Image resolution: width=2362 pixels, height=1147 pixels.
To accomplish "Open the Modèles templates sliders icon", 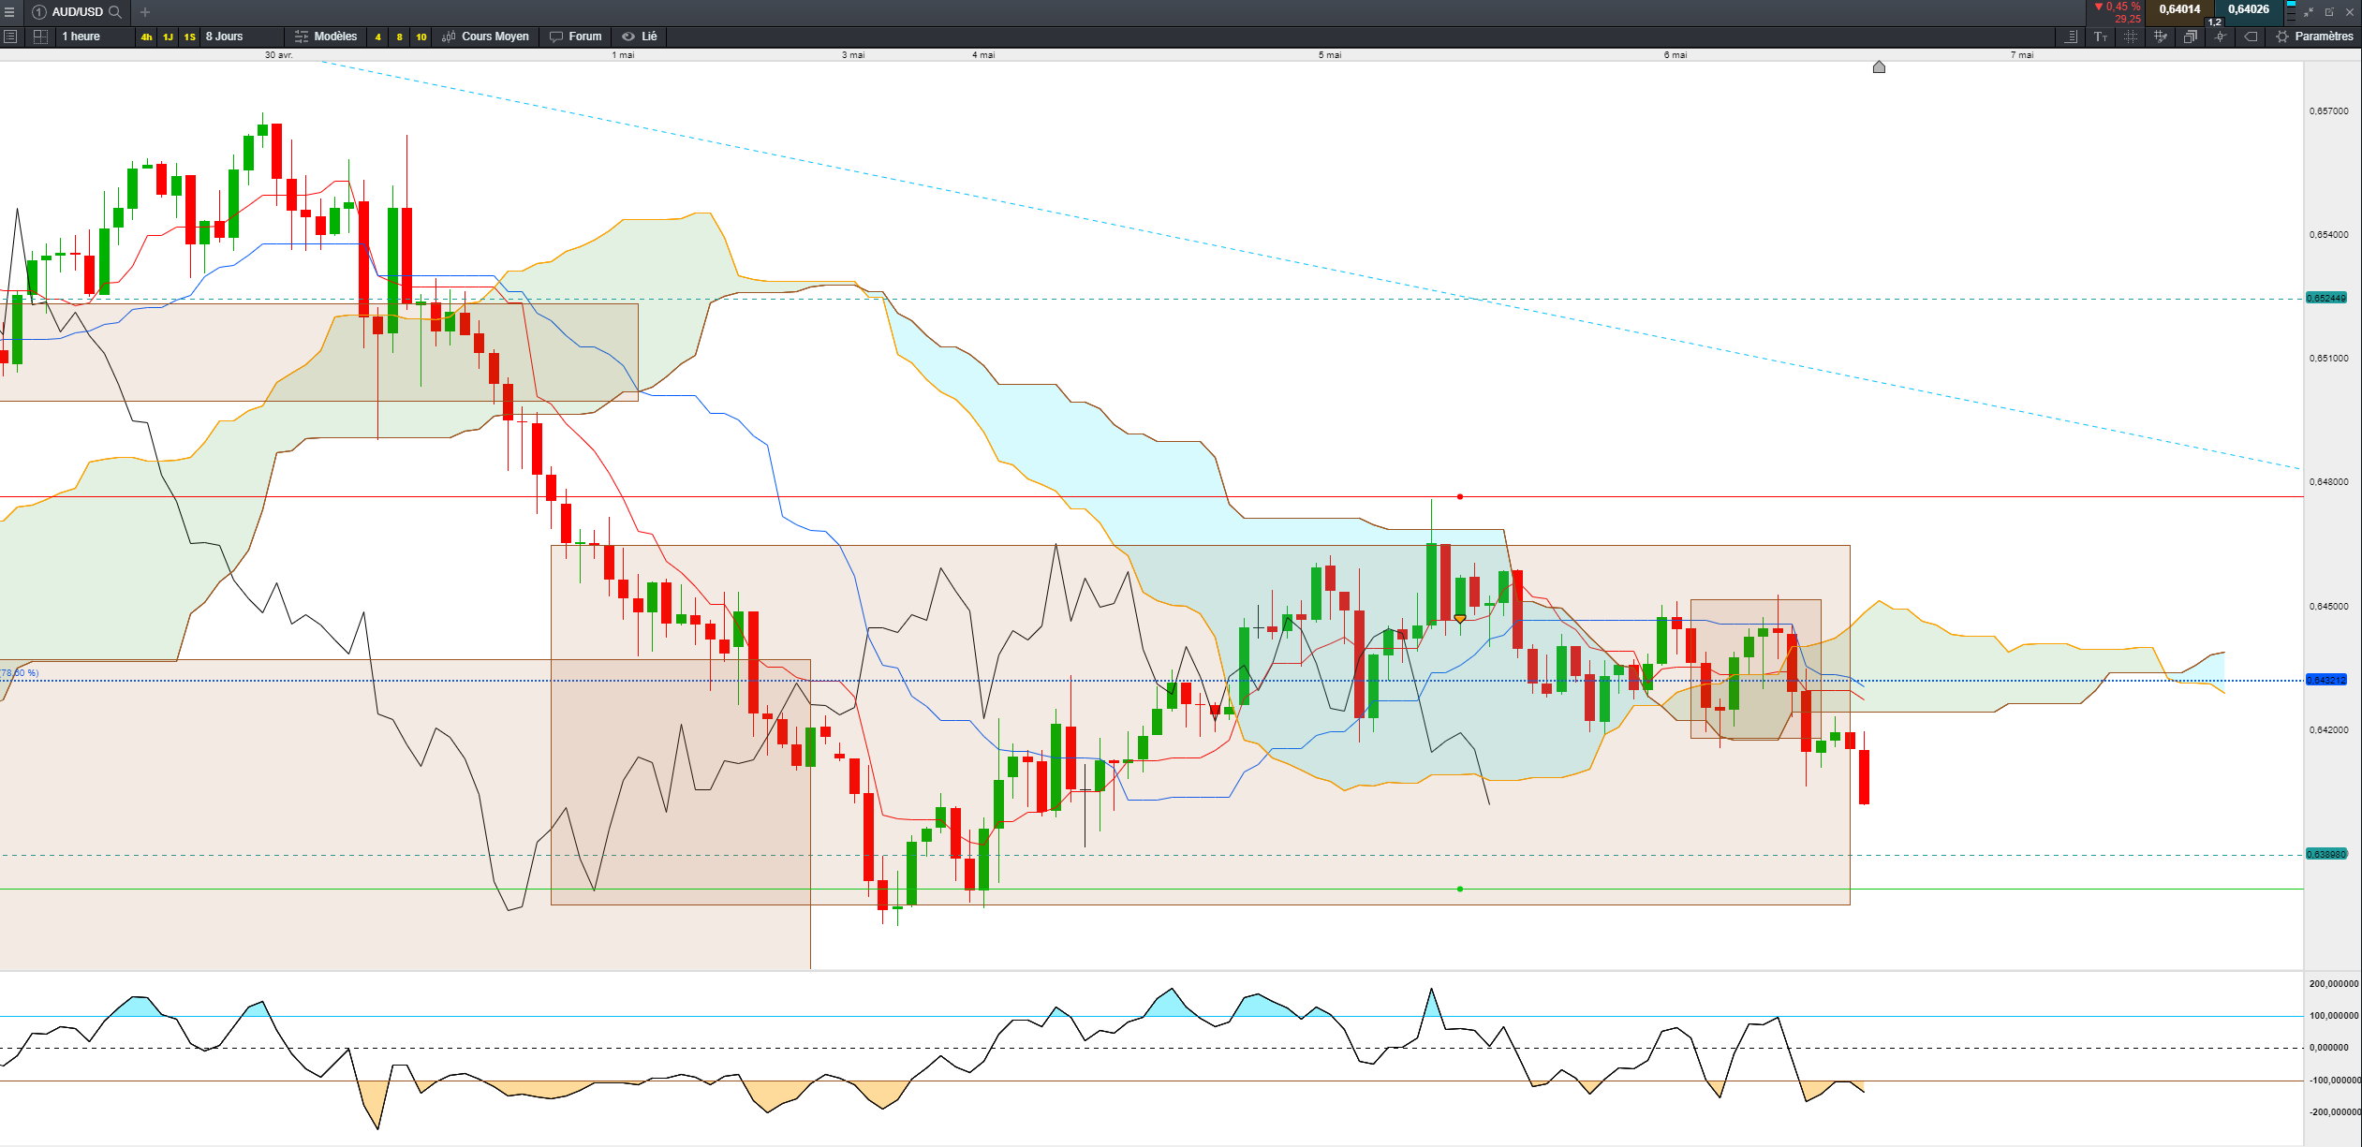I will tap(302, 37).
